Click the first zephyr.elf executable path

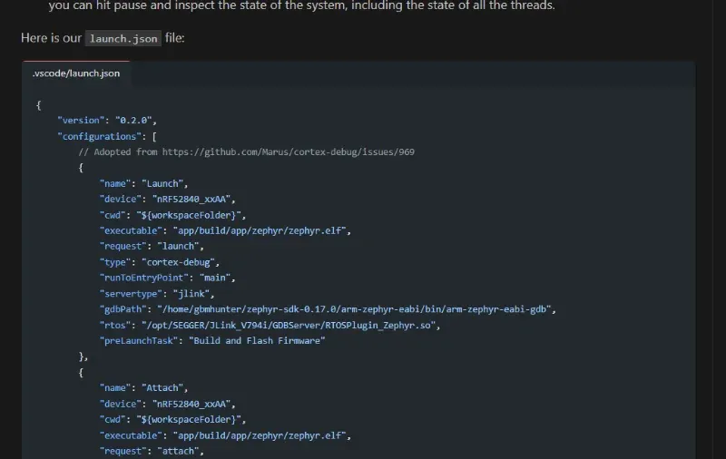pos(259,230)
